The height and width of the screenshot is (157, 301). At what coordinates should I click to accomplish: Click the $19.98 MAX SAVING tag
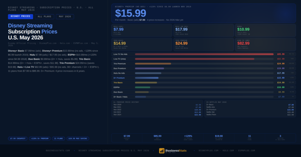pos(78,139)
